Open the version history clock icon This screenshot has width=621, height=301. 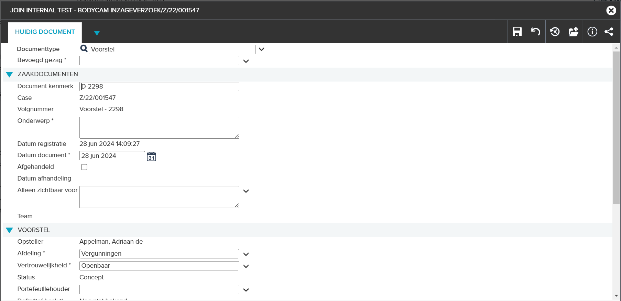pos(555,32)
